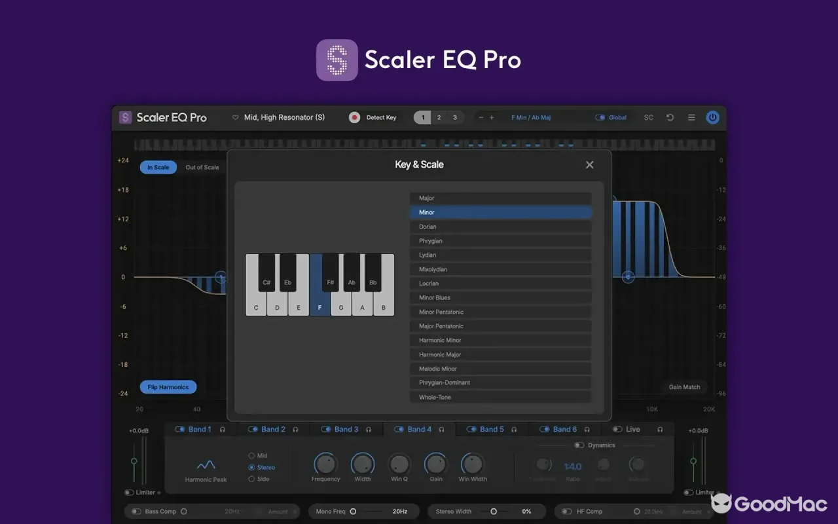This screenshot has height=524, width=838.
Task: Close the Key & Scale dialog
Action: [x=589, y=165]
